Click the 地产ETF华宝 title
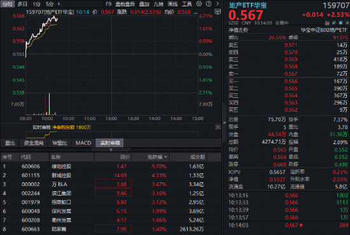This screenshot has width=350, height=235. 248,5
